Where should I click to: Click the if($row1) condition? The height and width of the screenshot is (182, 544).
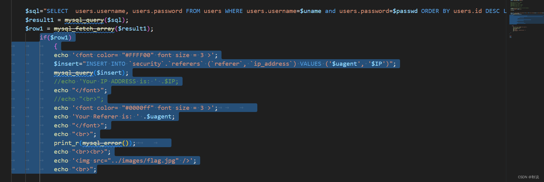[56, 38]
